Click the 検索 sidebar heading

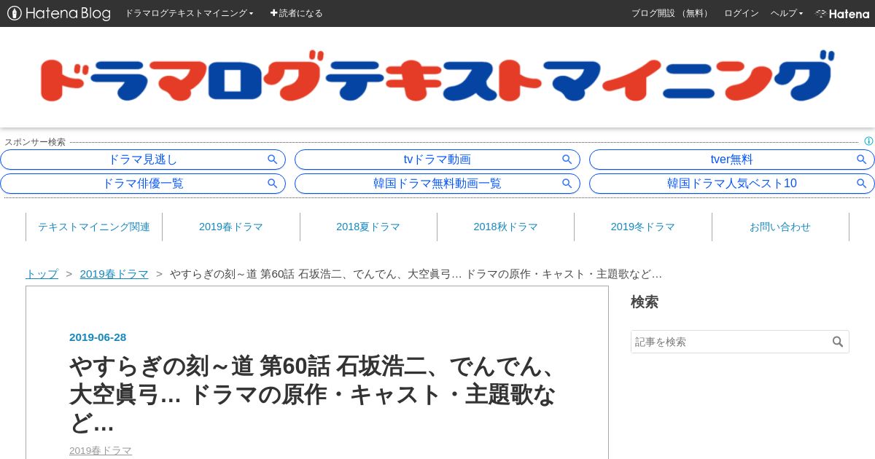point(645,302)
